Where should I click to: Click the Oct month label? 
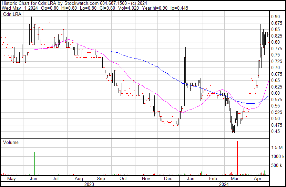(x=123, y=179)
